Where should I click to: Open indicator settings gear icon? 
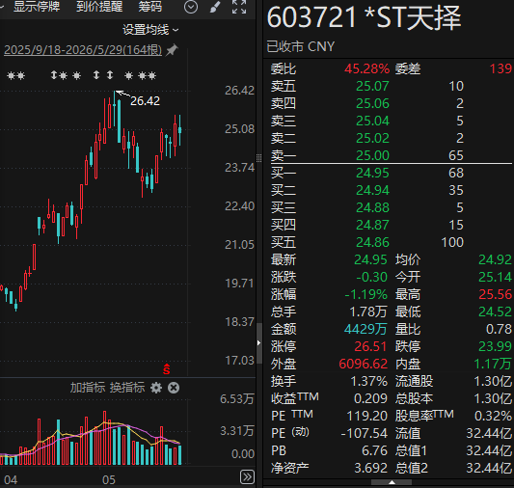[156, 388]
